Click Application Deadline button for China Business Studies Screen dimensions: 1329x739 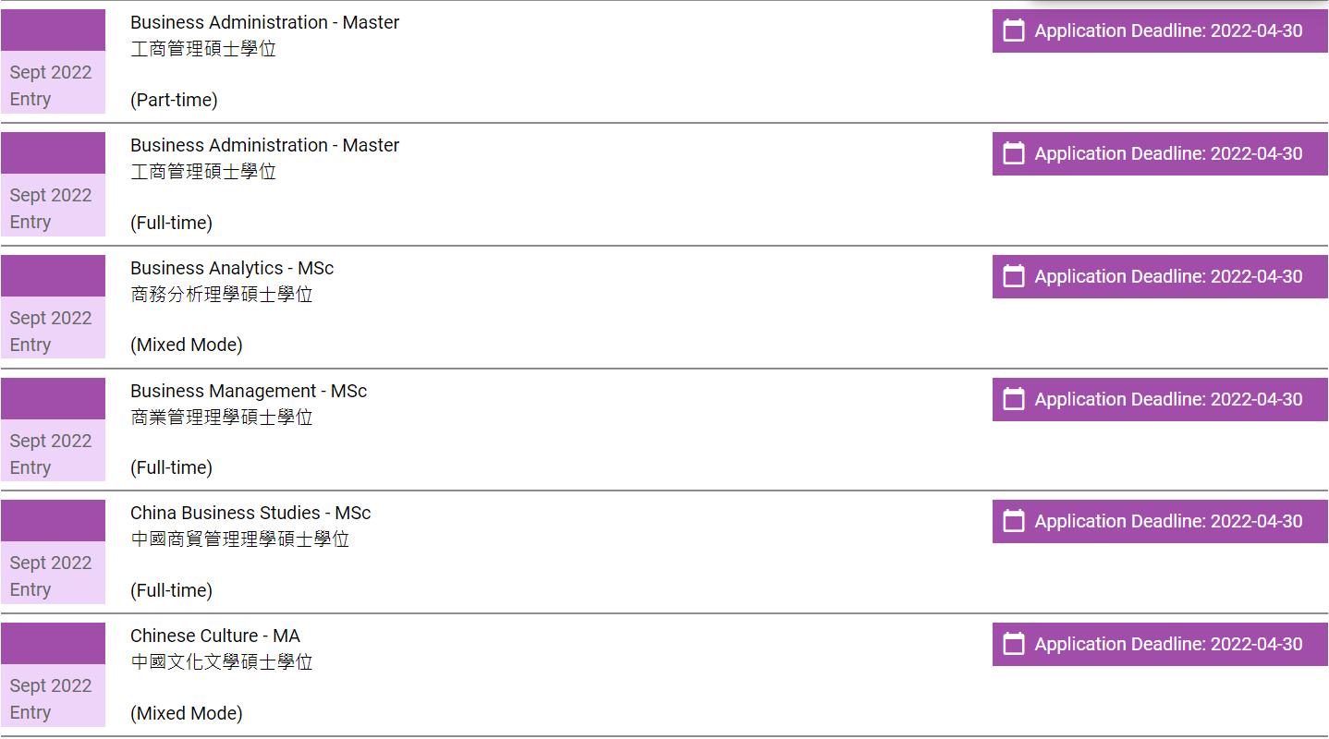[1168, 521]
